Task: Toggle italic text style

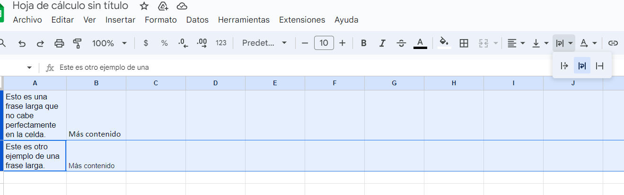Action: [x=382, y=43]
